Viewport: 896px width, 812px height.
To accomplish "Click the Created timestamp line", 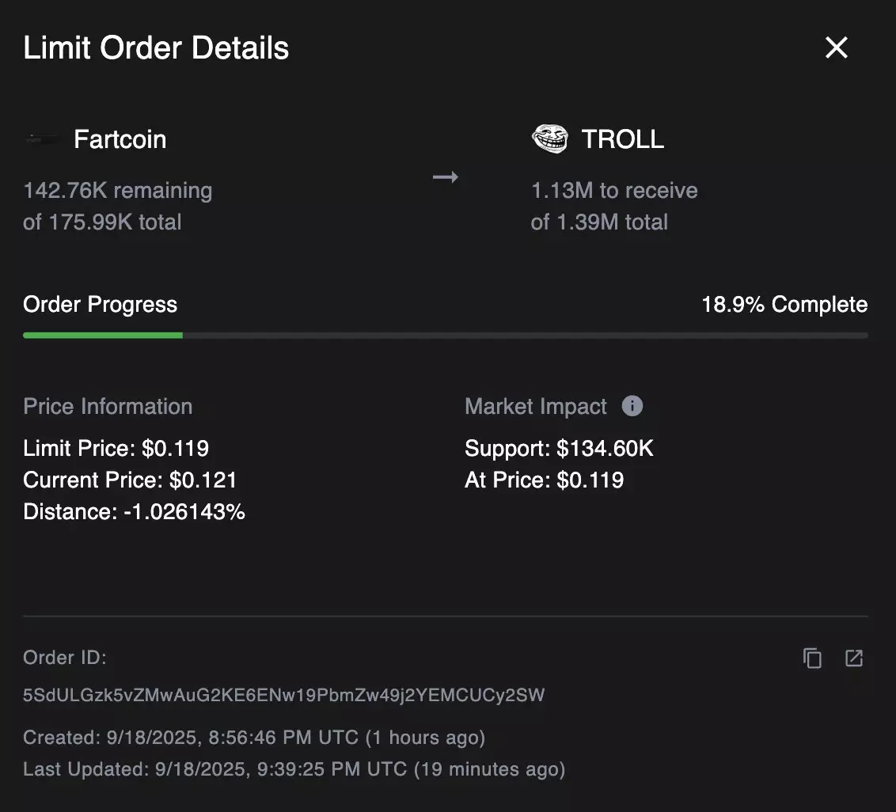I will click(254, 738).
